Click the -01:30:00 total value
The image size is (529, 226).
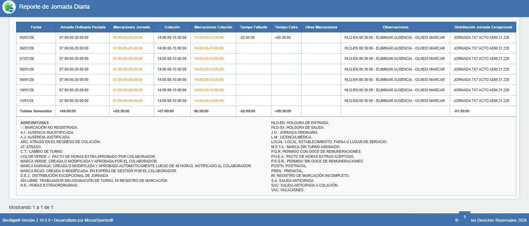[x=461, y=111]
